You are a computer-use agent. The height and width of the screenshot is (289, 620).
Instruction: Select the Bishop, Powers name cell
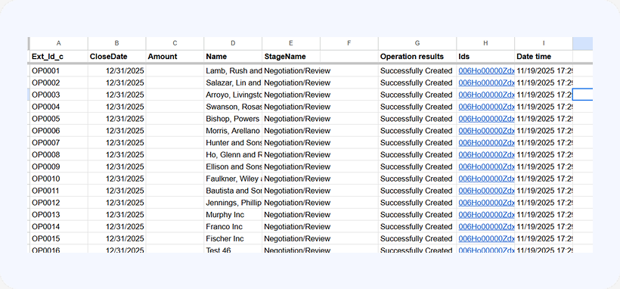pos(233,119)
